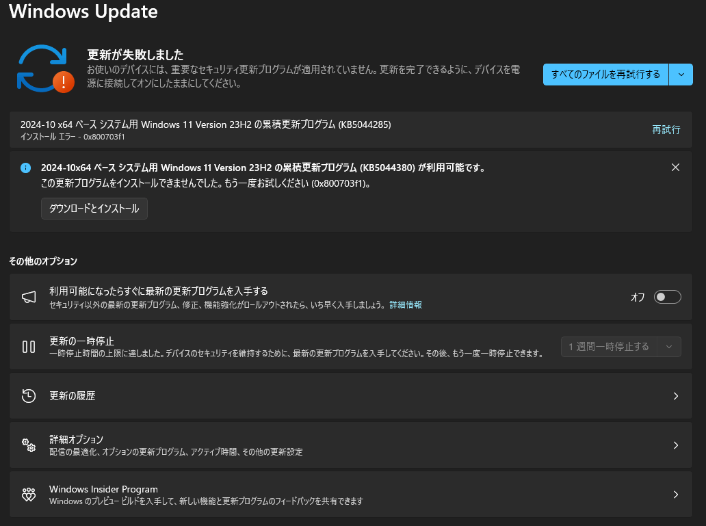Select the KB5044285 update title text
This screenshot has width=706, height=526.
click(x=206, y=124)
